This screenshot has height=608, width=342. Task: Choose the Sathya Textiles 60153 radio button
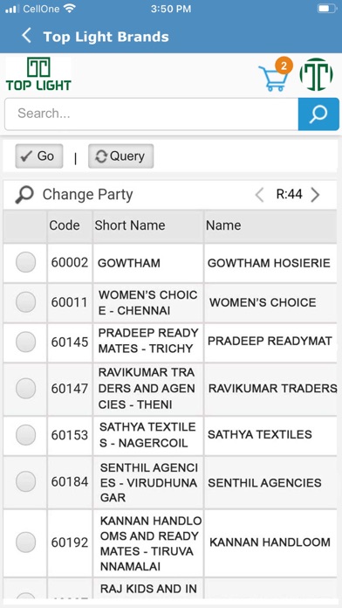pyautogui.click(x=25, y=435)
